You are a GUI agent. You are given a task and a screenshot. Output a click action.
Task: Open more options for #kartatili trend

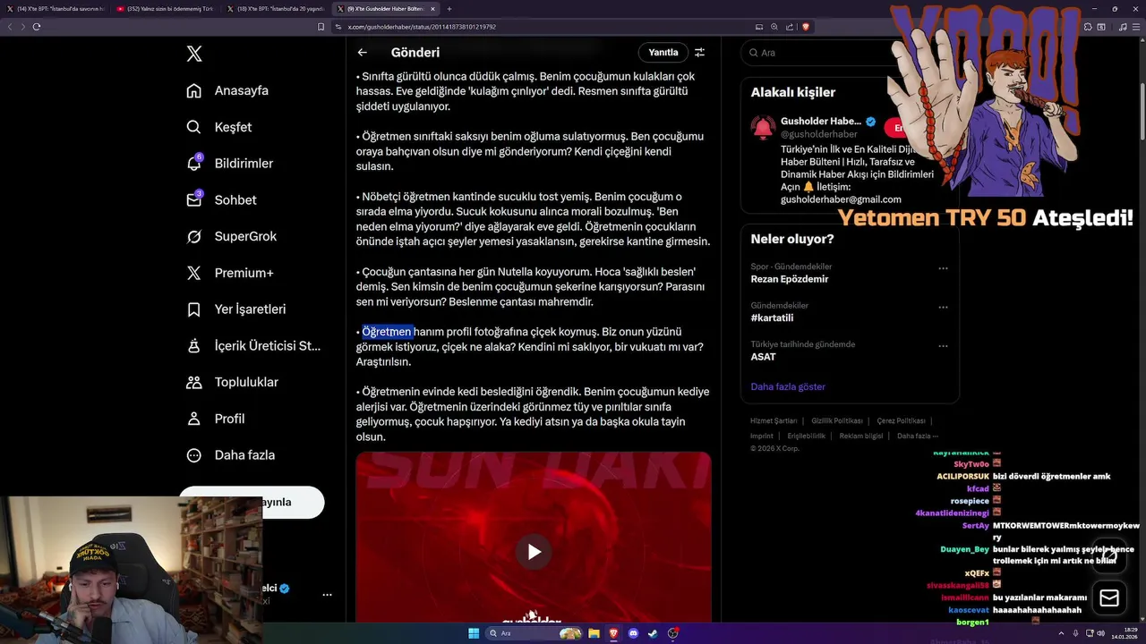(x=943, y=307)
